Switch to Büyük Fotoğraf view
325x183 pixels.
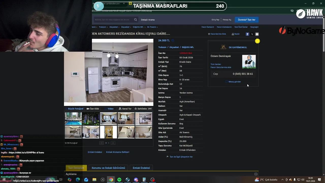pos(74,109)
